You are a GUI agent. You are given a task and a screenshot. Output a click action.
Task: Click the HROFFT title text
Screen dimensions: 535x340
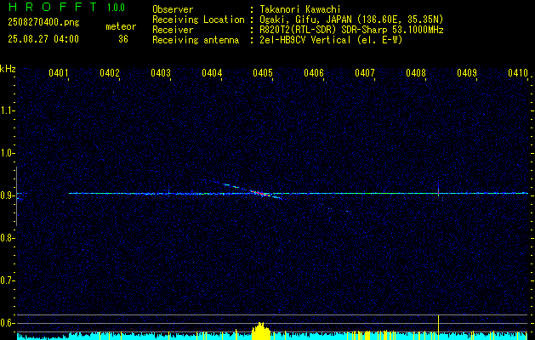click(53, 7)
